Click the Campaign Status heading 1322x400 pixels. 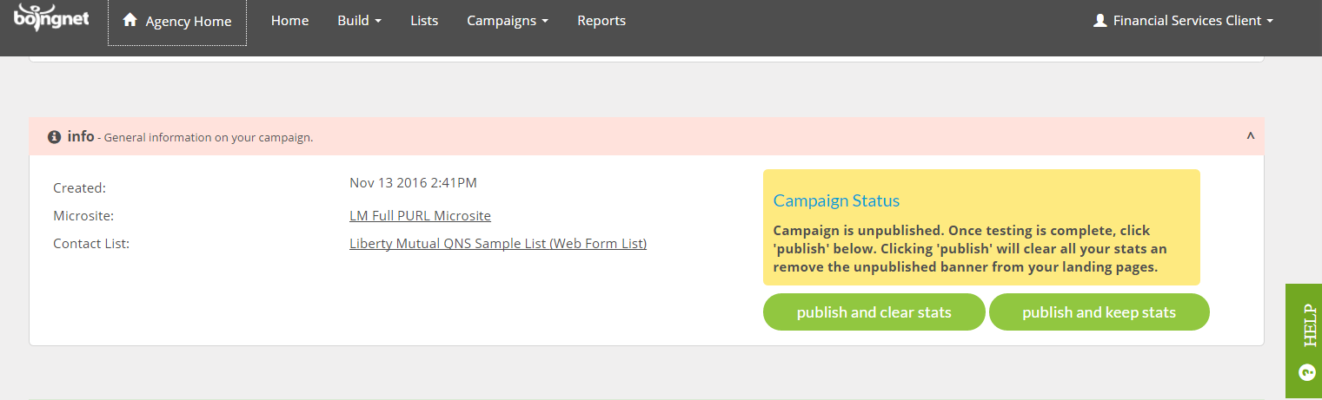(x=836, y=200)
